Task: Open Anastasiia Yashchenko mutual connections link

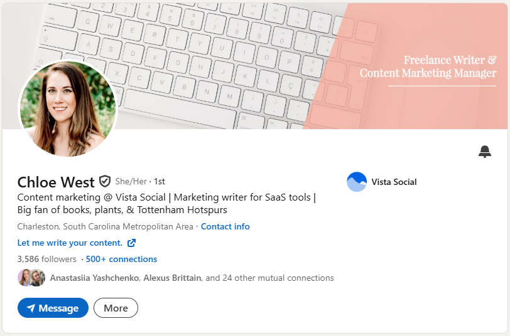Action: [94, 278]
